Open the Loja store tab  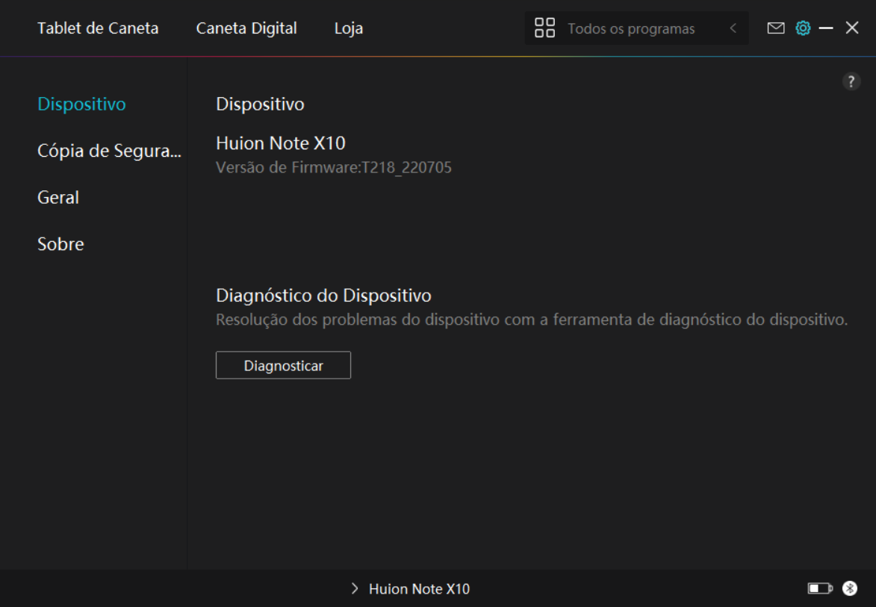[x=349, y=28]
